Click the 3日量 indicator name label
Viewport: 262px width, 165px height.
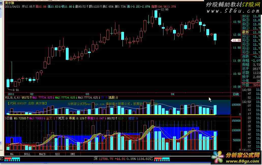coord(9,118)
